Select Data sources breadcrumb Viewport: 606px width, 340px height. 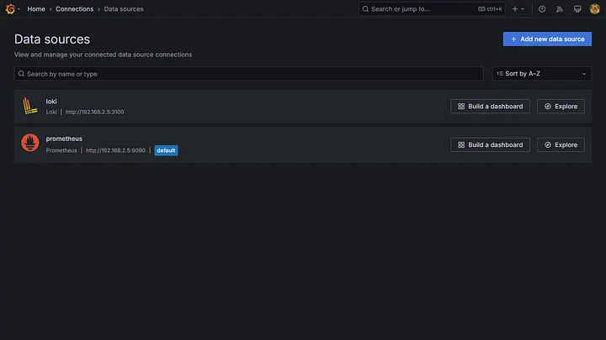tap(124, 9)
